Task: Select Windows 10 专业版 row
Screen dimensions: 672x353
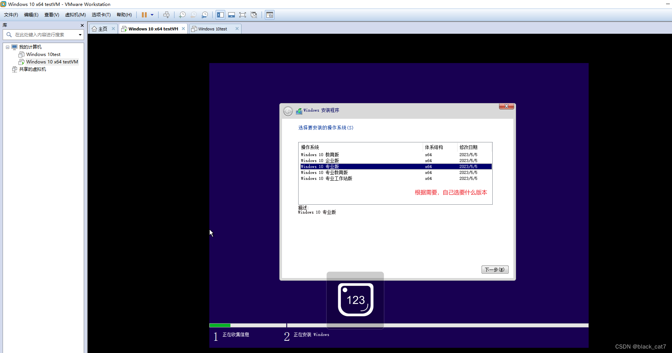Action: 395,166
